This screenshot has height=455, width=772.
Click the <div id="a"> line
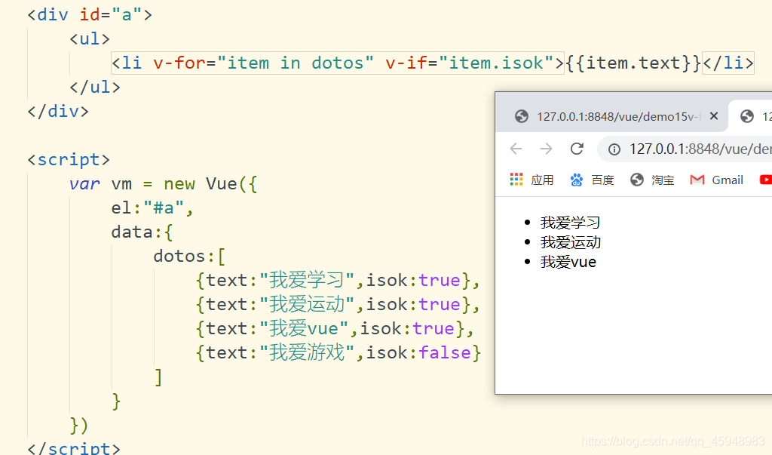coord(90,15)
